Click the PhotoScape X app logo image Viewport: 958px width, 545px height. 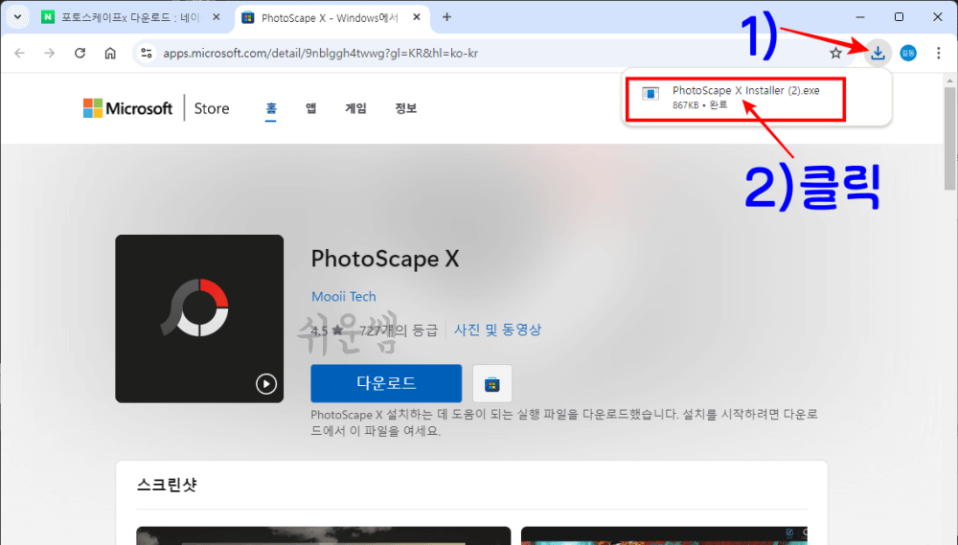coord(199,318)
